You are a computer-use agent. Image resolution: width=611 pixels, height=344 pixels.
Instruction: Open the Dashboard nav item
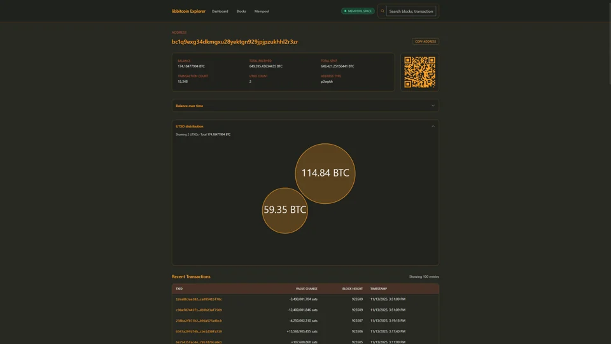(x=220, y=11)
